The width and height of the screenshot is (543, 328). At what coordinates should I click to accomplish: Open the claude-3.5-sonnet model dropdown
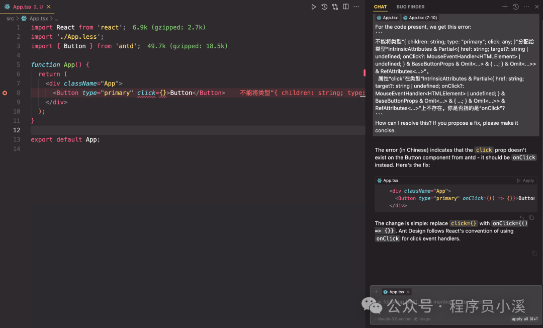[x=392, y=319]
